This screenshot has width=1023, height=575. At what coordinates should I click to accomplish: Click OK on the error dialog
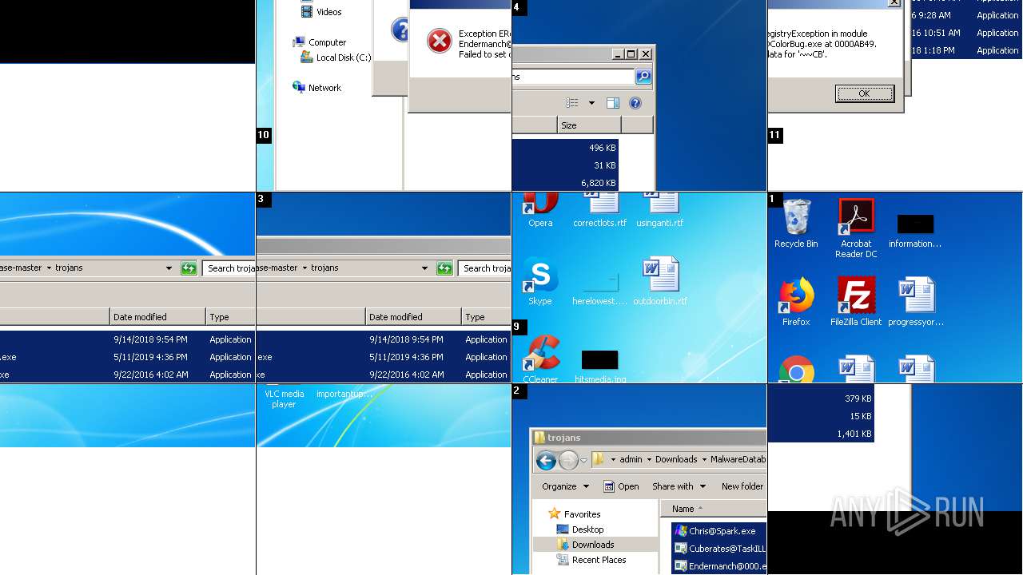point(864,93)
